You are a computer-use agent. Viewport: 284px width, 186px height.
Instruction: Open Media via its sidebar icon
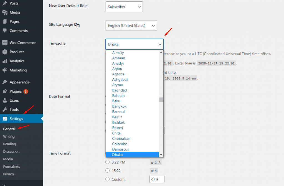click(5, 12)
